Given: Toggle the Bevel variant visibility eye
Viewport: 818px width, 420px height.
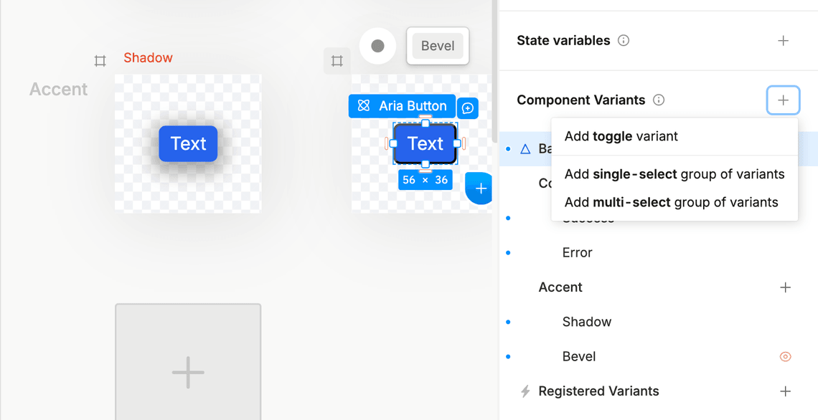Looking at the screenshot, I should [x=785, y=357].
